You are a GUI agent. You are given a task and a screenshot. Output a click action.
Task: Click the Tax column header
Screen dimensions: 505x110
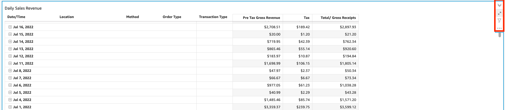point(307,18)
